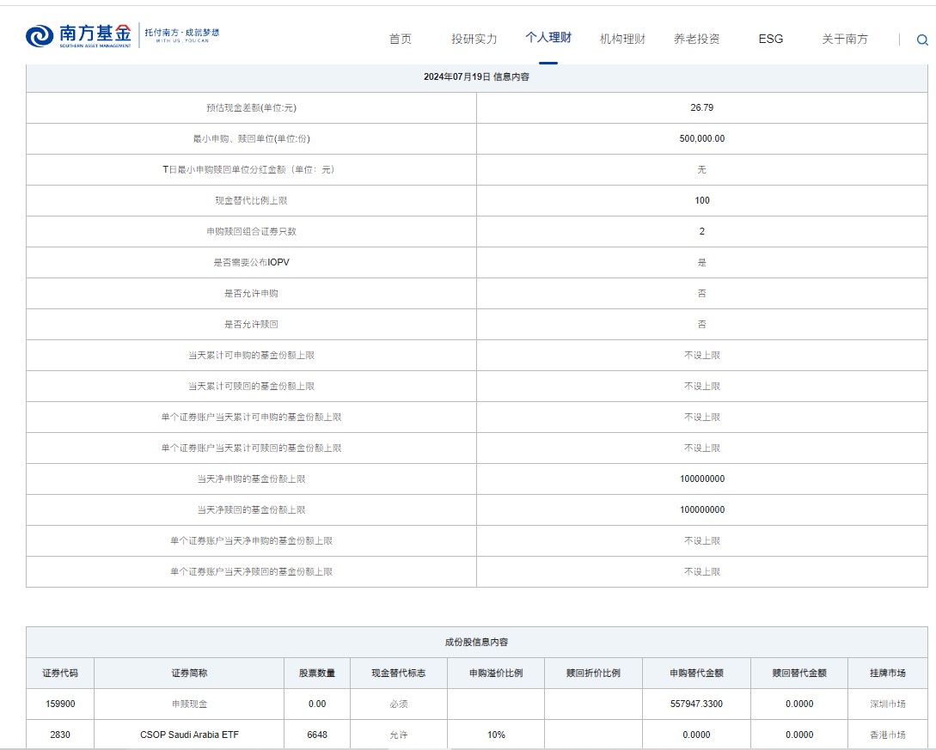The image size is (936, 750).
Task: Go to 首页 in the navigation
Action: click(x=401, y=39)
